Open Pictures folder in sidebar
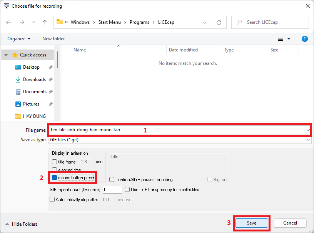Screen dimensions: 314x233 pos(31,104)
